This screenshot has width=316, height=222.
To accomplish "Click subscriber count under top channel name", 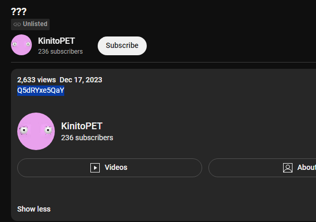I will pyautogui.click(x=60, y=52).
